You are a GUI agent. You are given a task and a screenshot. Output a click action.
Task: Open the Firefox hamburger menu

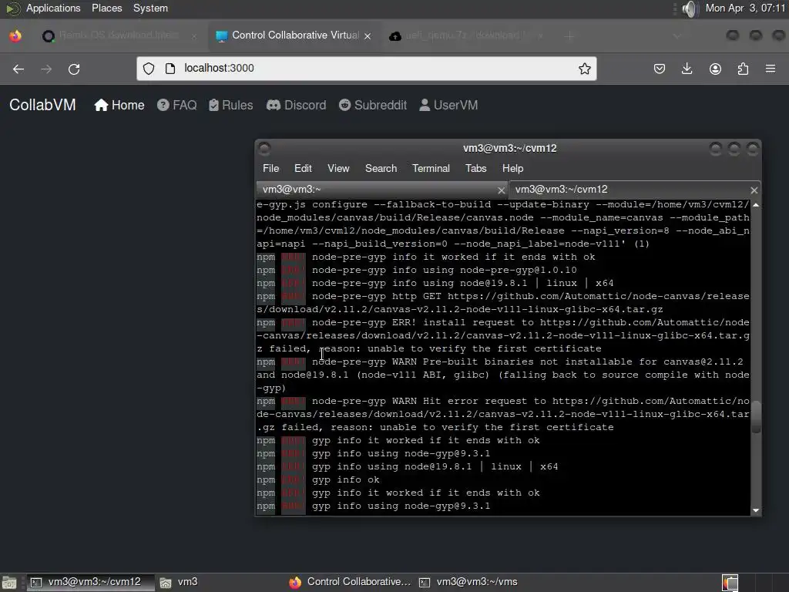pos(771,69)
